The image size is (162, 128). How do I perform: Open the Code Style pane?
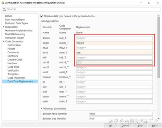pos(13,67)
